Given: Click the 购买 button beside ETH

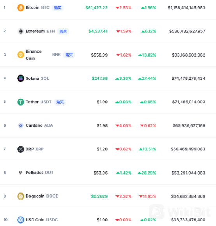Looking at the screenshot, I should point(63,31).
